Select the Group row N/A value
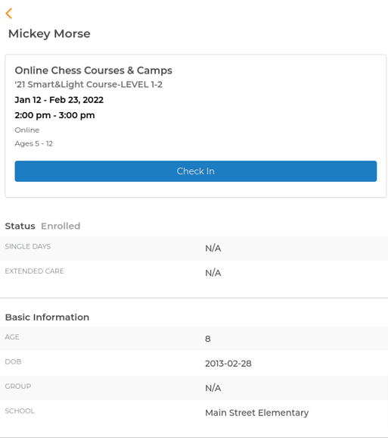 coord(213,388)
